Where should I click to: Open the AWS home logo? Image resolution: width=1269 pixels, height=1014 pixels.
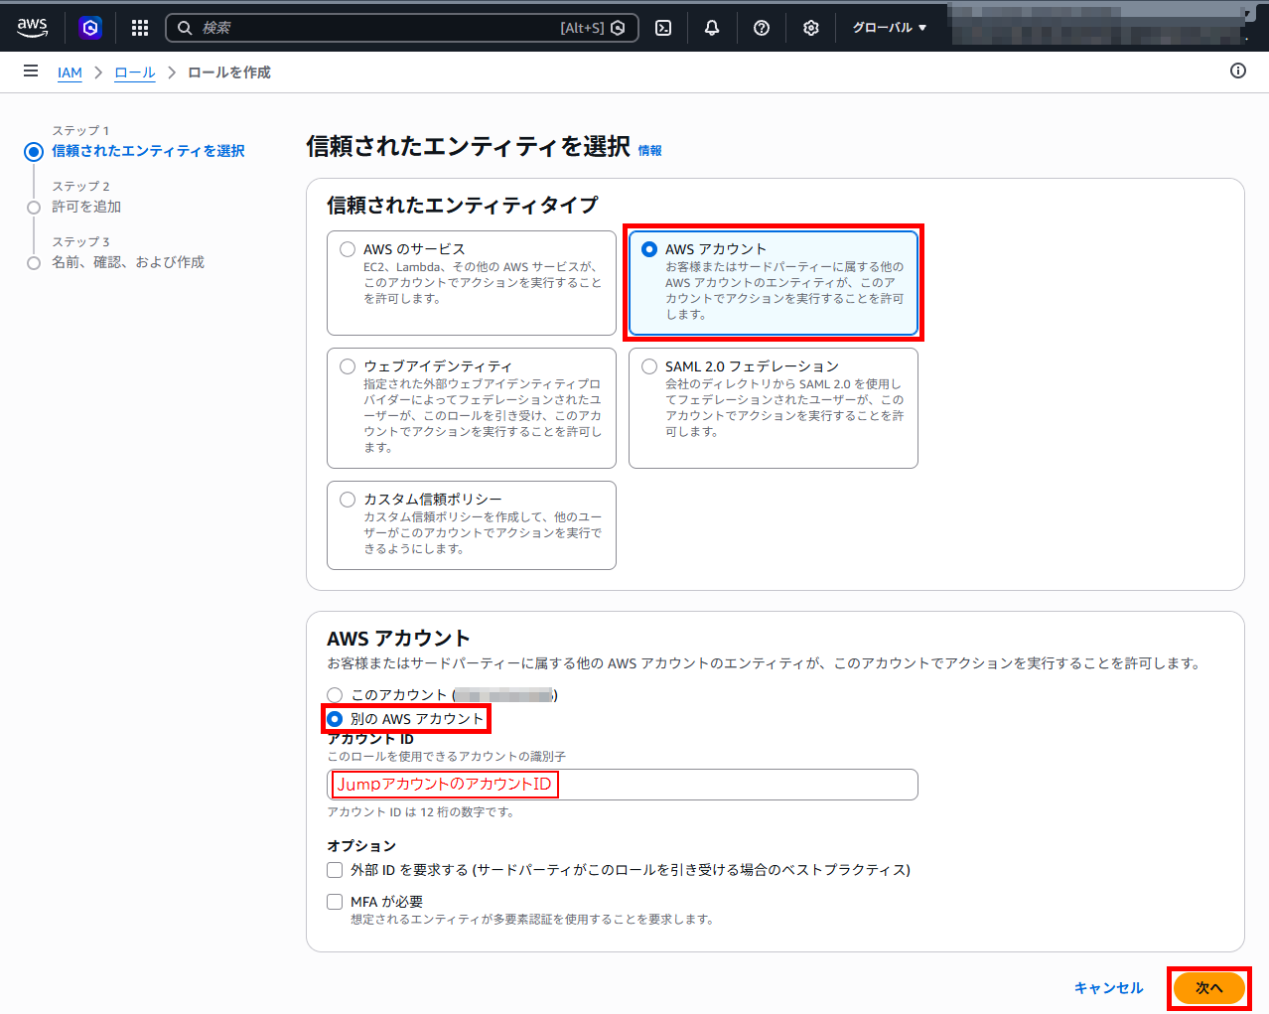click(x=32, y=28)
